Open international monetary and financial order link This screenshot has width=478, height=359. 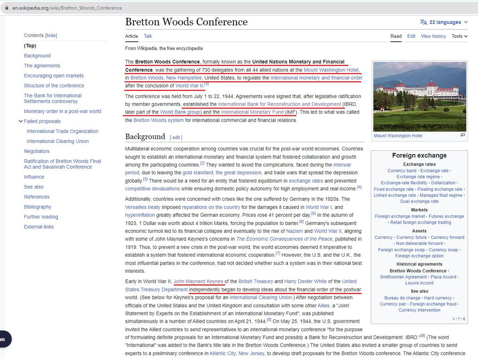316,78
